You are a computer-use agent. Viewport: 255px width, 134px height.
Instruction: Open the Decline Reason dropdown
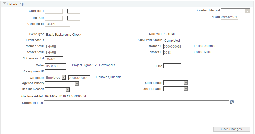click(57, 90)
